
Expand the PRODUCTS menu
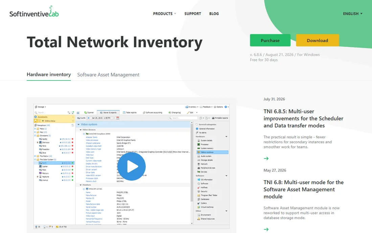(164, 14)
